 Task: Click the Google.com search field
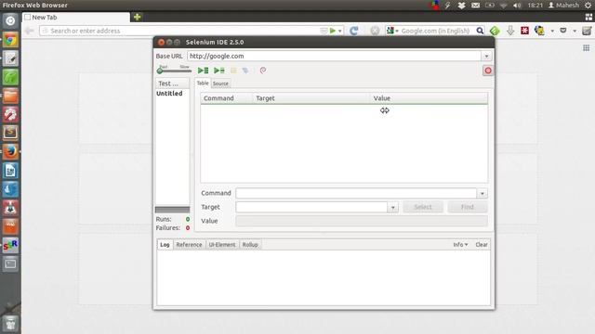point(436,31)
